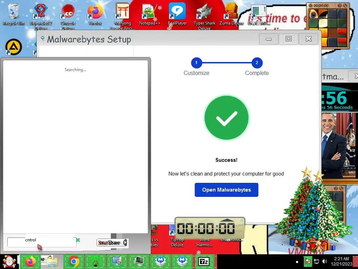Image resolution: width=358 pixels, height=269 pixels.
Task: Open RealPlayer desktop shortcut
Action: coord(177,14)
